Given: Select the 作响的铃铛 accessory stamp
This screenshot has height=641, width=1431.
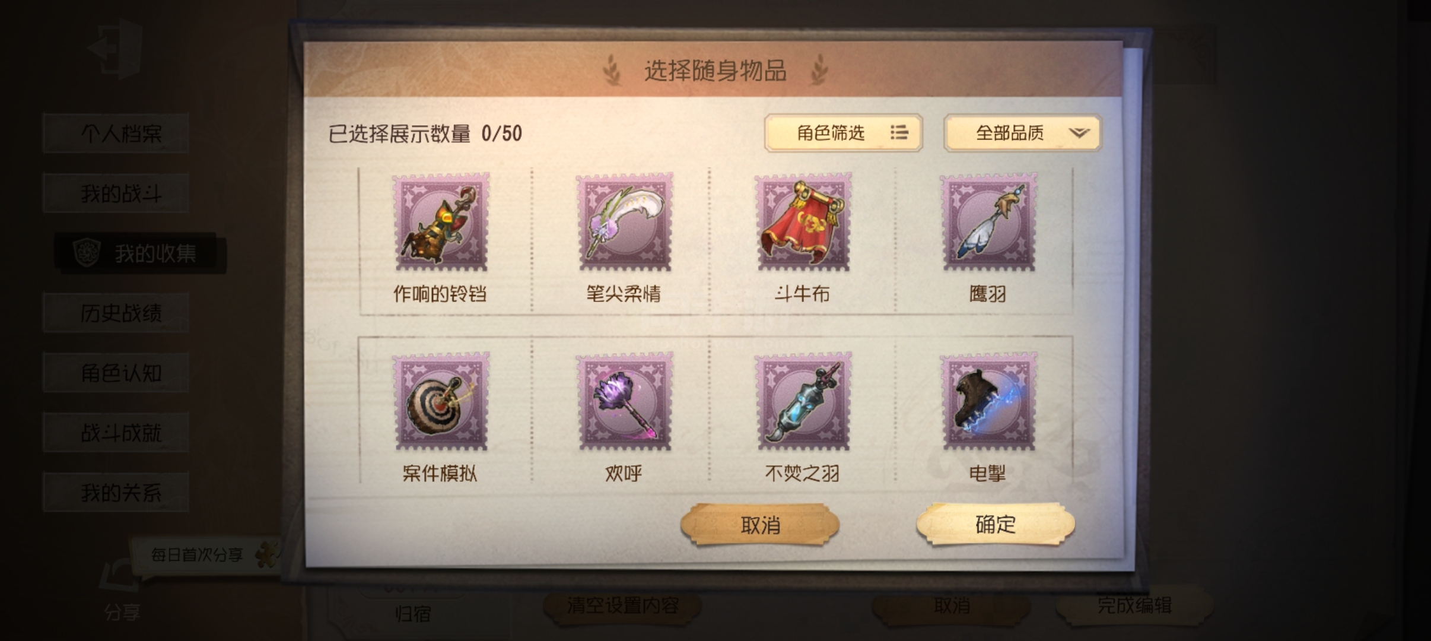Looking at the screenshot, I should [442, 222].
